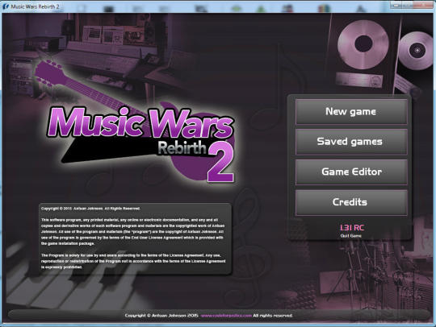Click the Quit Game link
Image resolution: width=436 pixels, height=327 pixels.
click(351, 236)
